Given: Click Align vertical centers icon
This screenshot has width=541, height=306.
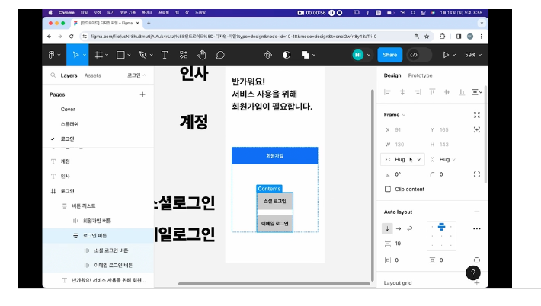Looking at the screenshot, I should pyautogui.click(x=447, y=92).
